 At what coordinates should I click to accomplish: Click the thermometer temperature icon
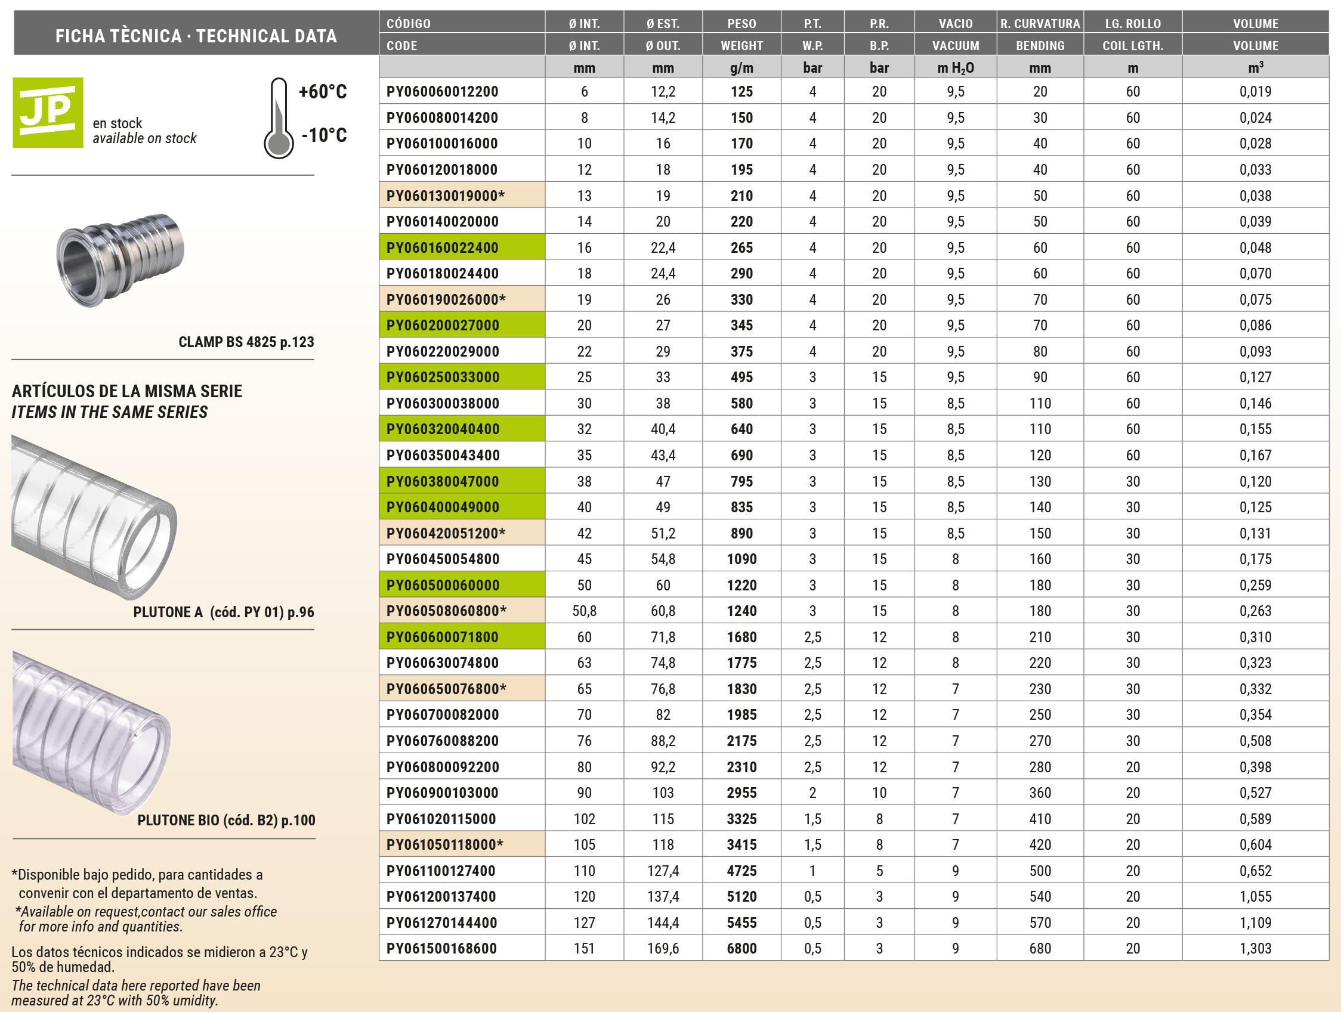pyautogui.click(x=278, y=119)
